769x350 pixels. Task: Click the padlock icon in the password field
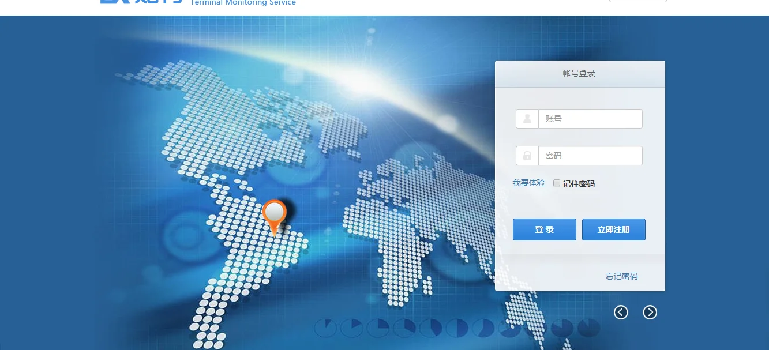[527, 155]
